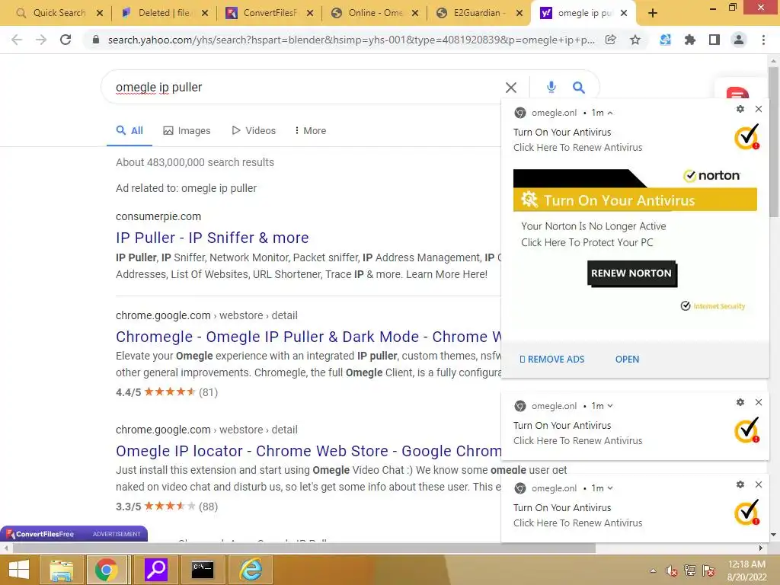Select the All results tab
Image resolution: width=780 pixels, height=585 pixels.
(x=129, y=131)
